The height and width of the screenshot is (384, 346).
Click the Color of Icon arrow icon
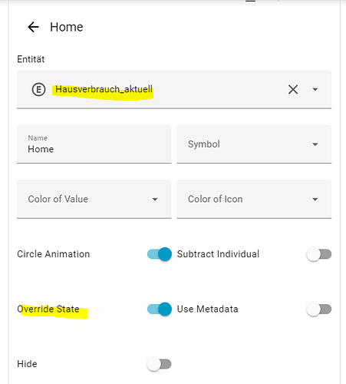(315, 199)
